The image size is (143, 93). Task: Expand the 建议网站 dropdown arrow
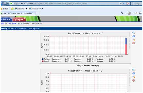pyautogui.click(x=27, y=9)
